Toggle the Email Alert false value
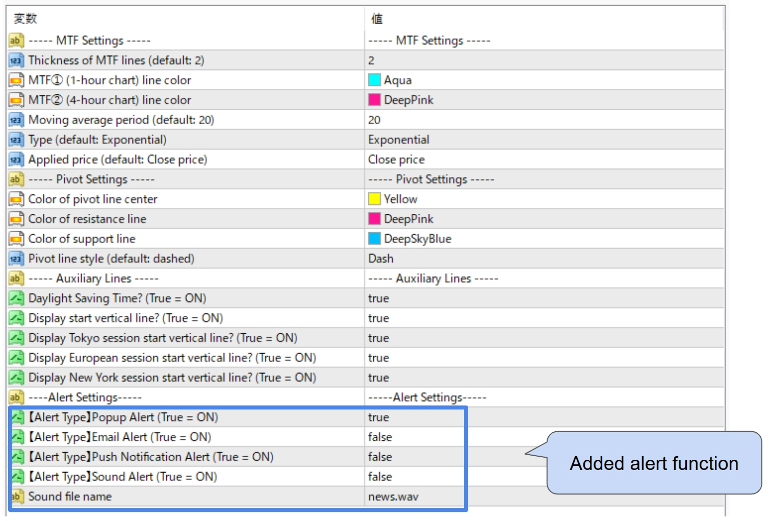Image resolution: width=772 pixels, height=521 pixels. coord(380,437)
